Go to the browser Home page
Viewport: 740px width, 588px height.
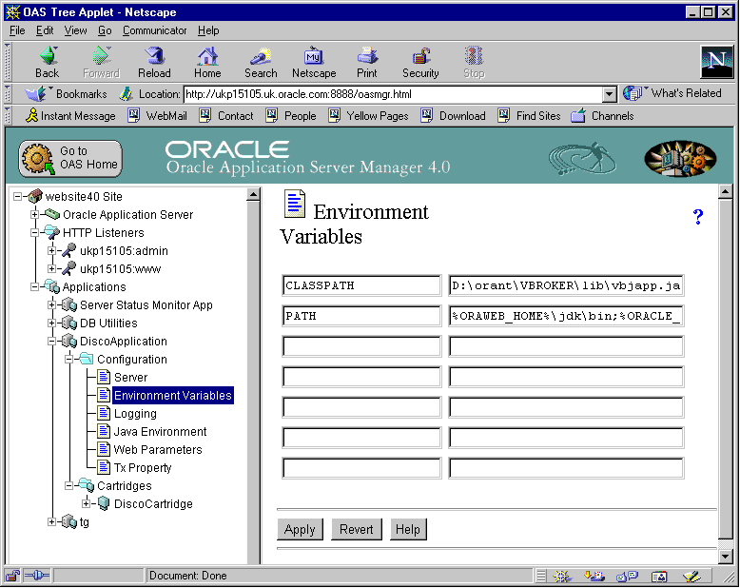pos(207,56)
